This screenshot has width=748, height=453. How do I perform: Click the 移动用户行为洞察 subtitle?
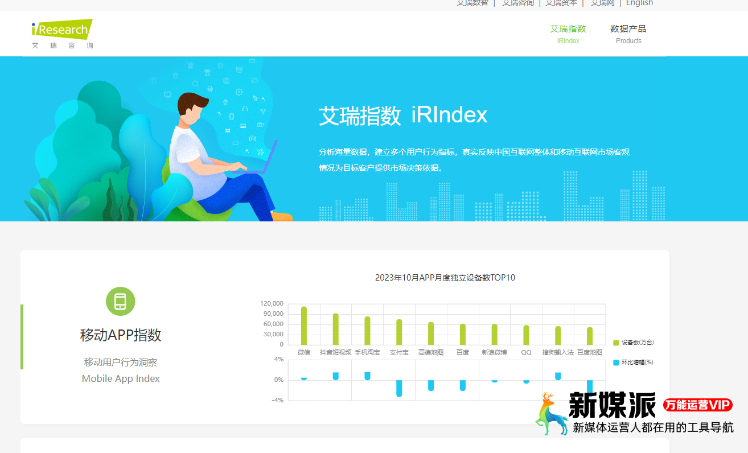tap(121, 362)
